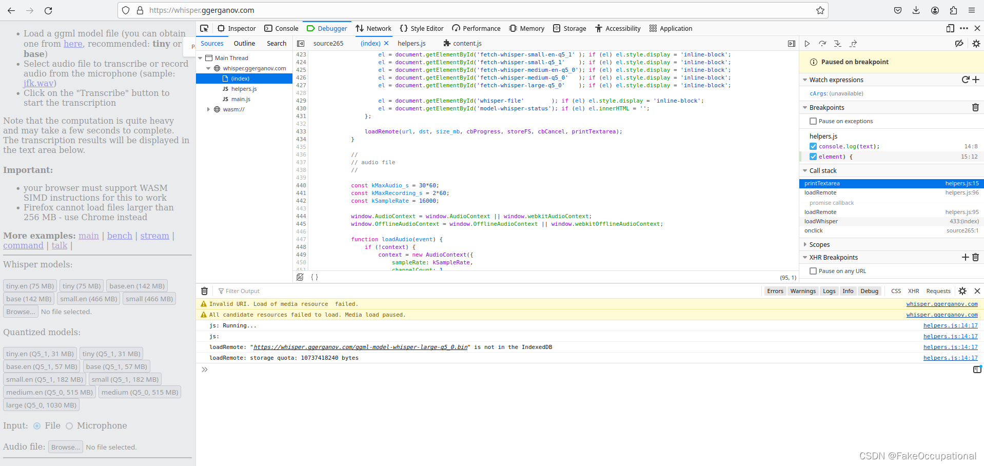The height and width of the screenshot is (466, 984).
Task: Click the element picker icon in devtools
Action: pos(204,28)
